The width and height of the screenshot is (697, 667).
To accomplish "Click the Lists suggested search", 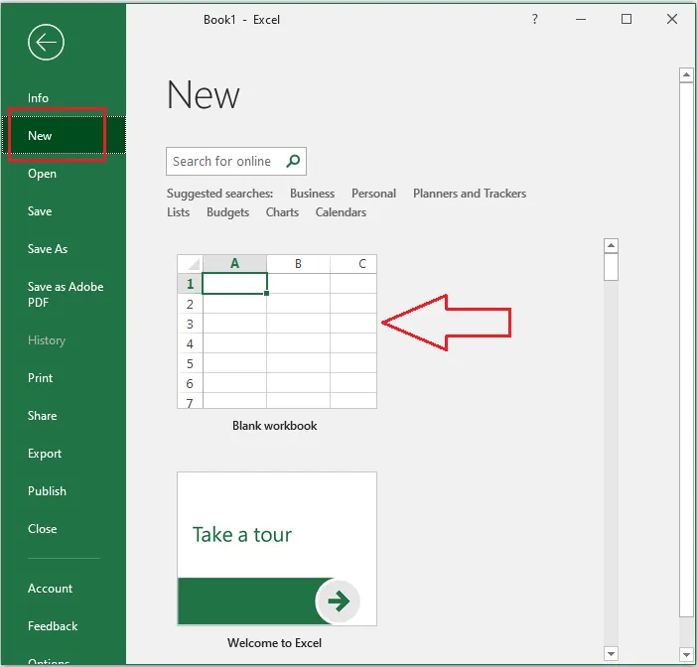I will [179, 212].
